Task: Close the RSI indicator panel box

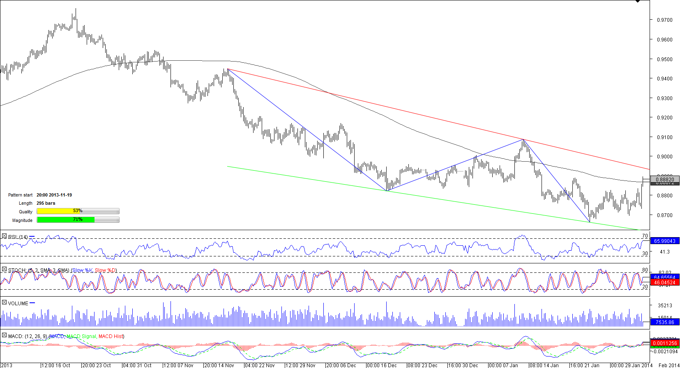Action: pyautogui.click(x=4, y=236)
